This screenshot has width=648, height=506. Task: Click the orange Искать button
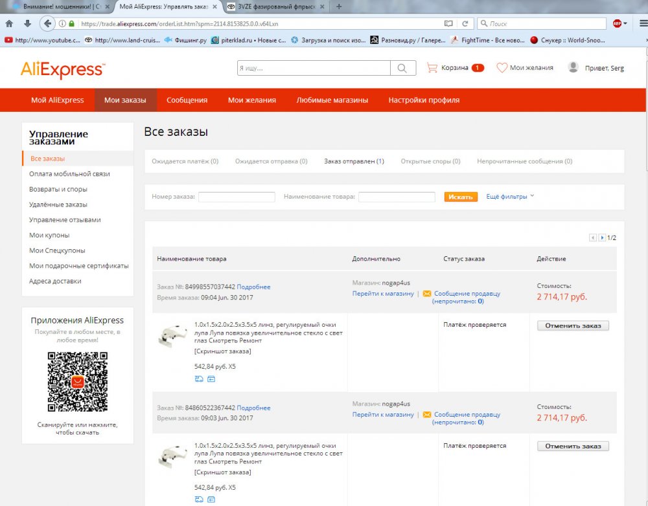coord(461,197)
